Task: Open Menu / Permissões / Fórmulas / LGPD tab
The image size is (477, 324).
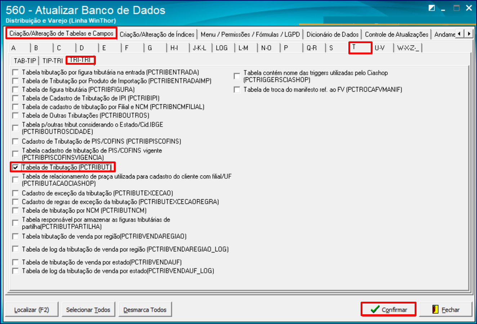Action: [x=250, y=35]
